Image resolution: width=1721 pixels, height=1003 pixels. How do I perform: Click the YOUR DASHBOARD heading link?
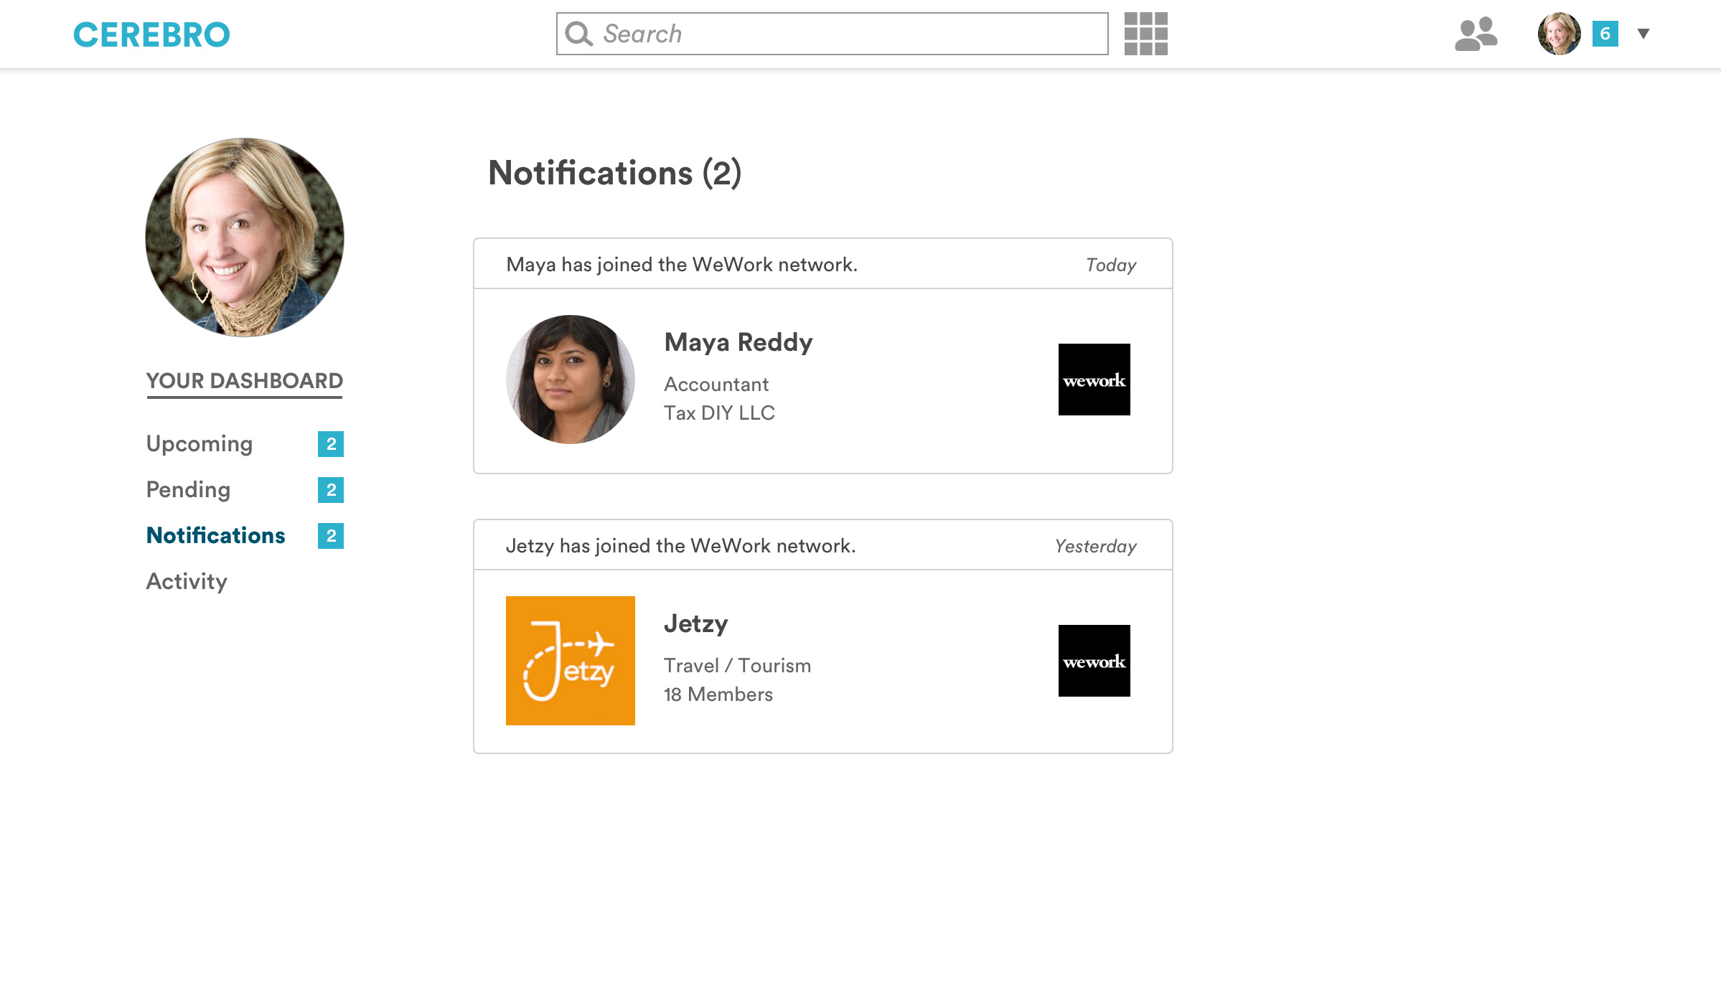pos(244,381)
